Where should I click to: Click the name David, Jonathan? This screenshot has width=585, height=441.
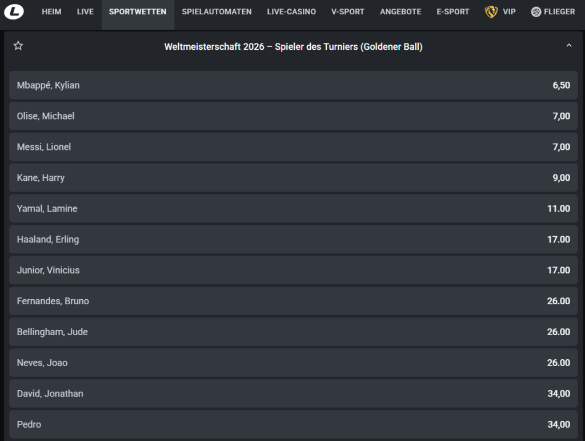50,394
